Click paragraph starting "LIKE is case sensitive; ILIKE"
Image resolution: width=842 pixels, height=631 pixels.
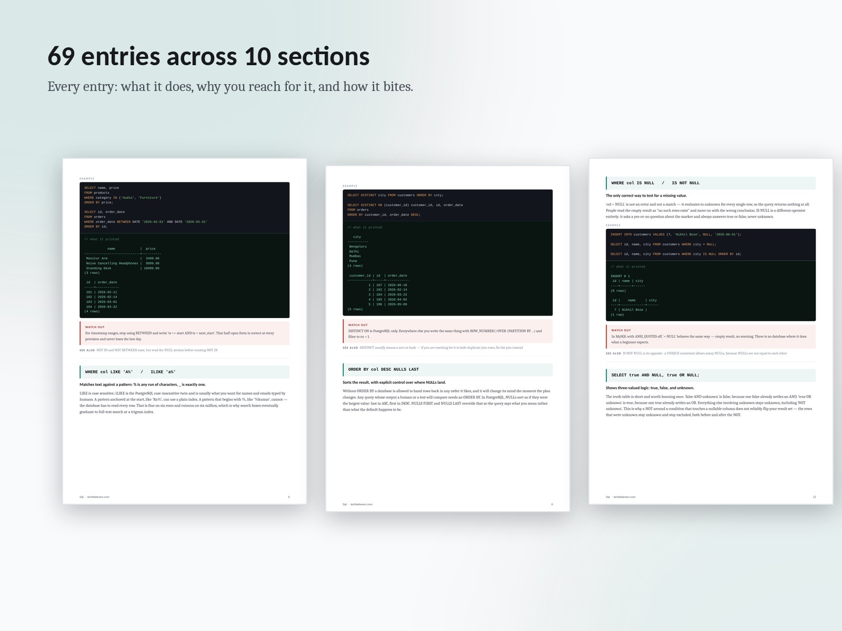pos(184,403)
